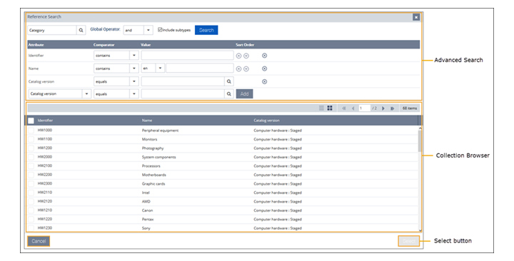This screenshot has height=261, width=514.
Task: Toggle the Include subtypes checkbox
Action: [x=160, y=29]
